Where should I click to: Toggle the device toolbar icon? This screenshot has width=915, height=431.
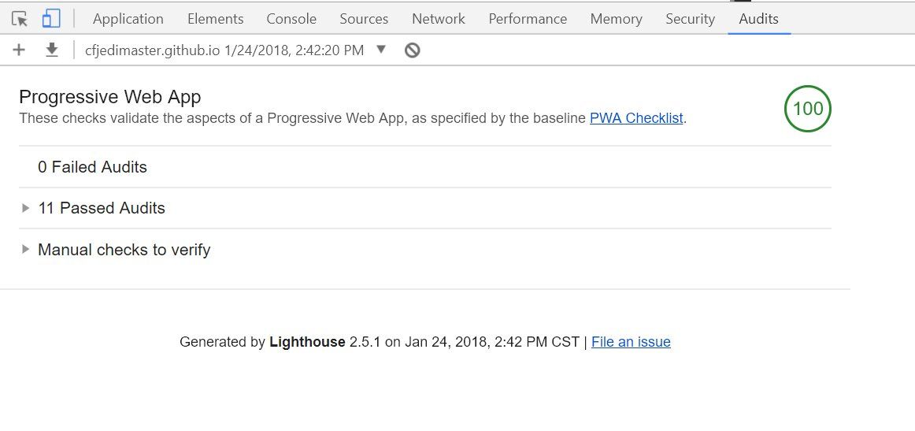click(51, 19)
